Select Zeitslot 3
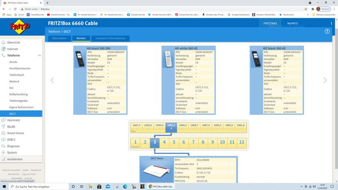This screenshot has width=338, height=190. point(155,143)
